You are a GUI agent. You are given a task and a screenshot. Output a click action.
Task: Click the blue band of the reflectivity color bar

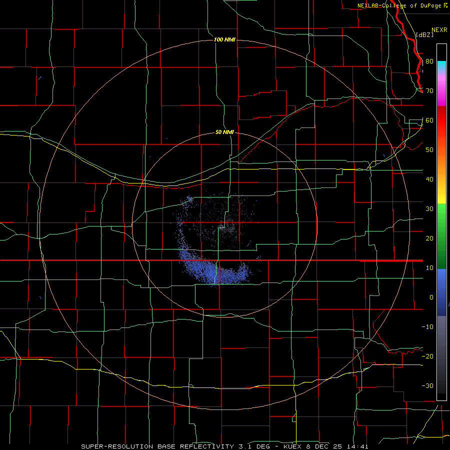tap(441, 292)
